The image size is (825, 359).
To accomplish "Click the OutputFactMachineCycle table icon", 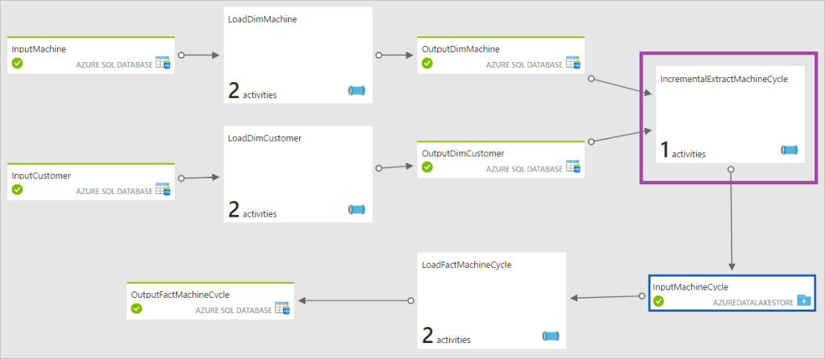I will [x=281, y=308].
